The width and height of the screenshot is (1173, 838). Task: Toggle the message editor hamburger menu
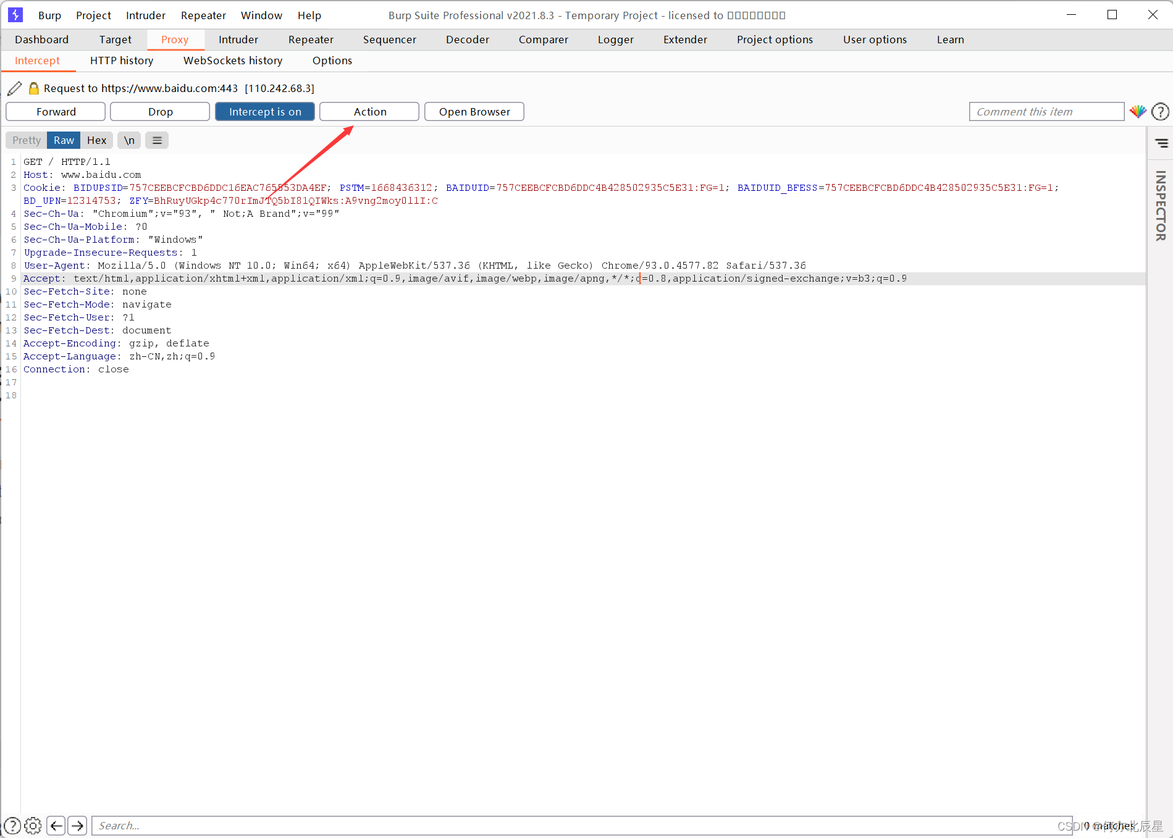158,140
